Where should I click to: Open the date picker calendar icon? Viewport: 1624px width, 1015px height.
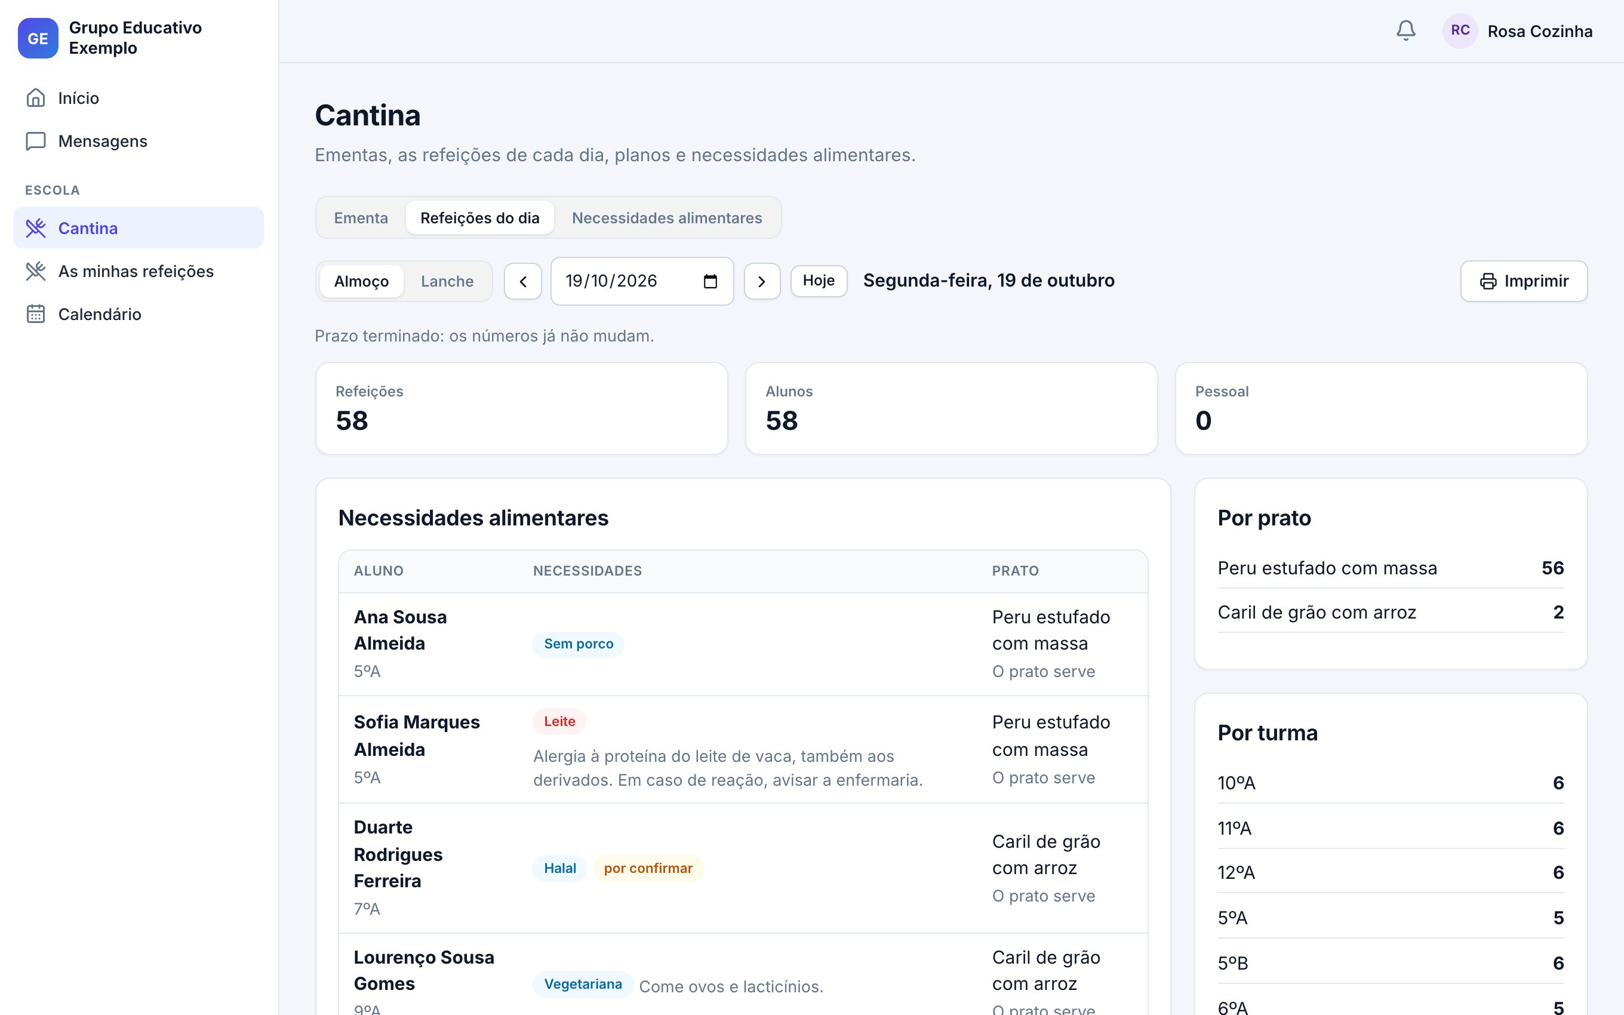coord(710,281)
